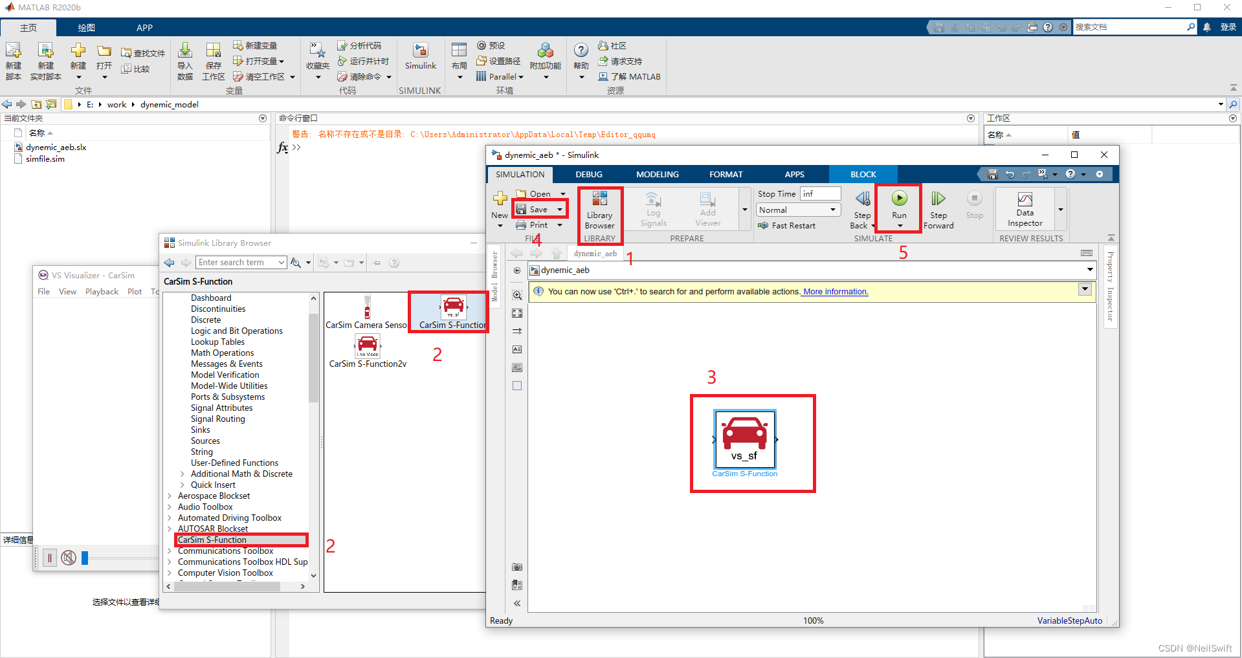
Task: Select CarSim Camera Sensor block in library
Action: pos(366,311)
